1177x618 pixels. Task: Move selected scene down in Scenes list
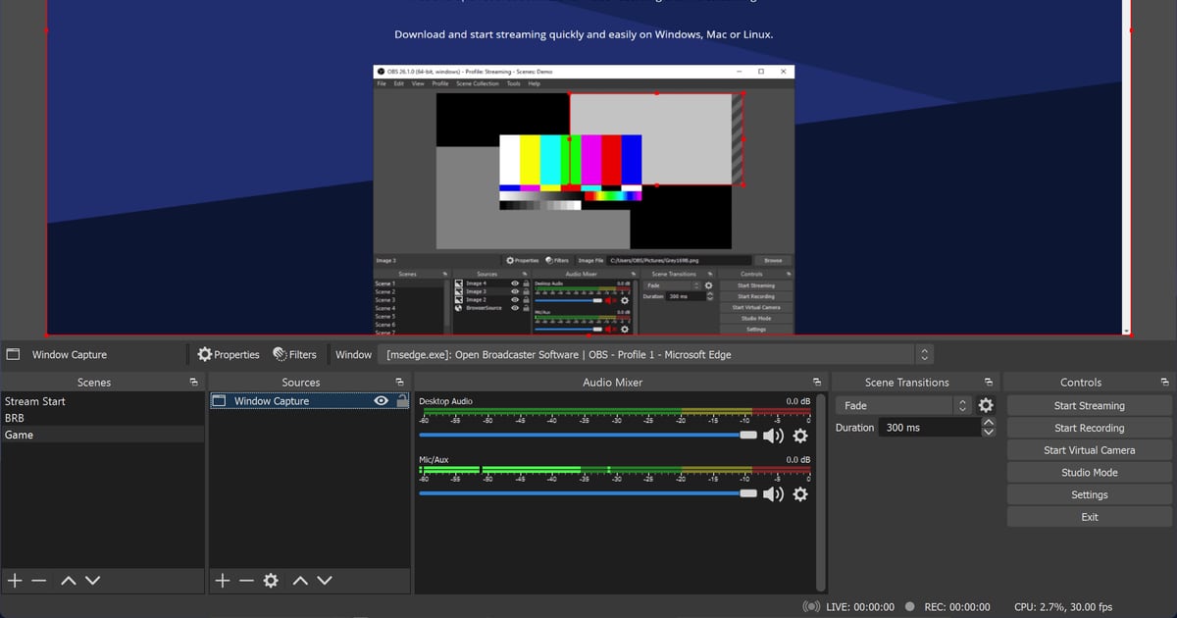(x=92, y=581)
